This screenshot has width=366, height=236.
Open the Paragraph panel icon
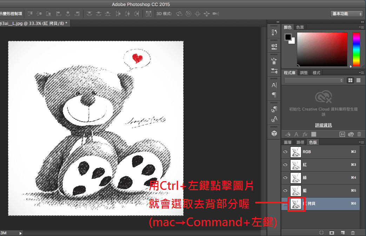[274, 95]
